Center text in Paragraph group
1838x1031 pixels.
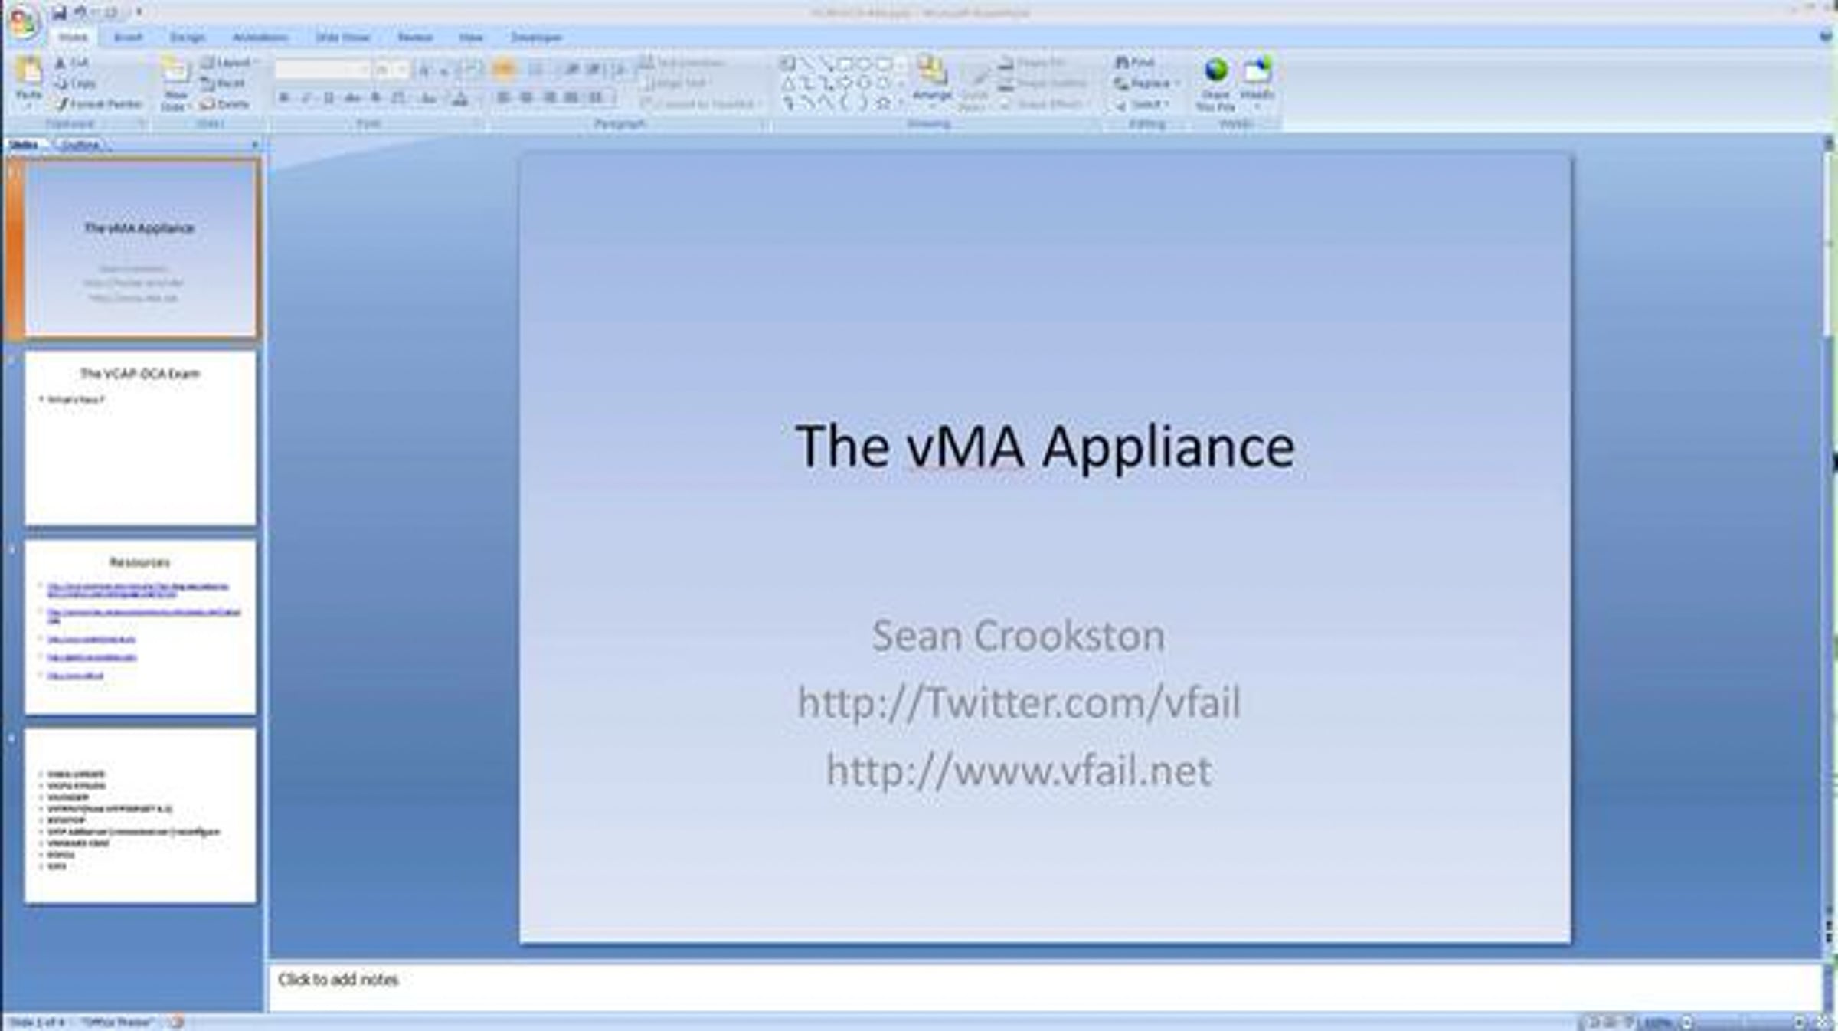(x=527, y=98)
